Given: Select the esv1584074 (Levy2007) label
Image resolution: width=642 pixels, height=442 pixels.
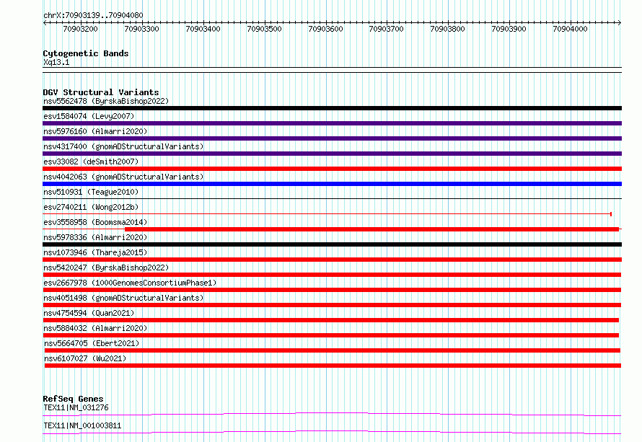Looking at the screenshot, I should pos(89,116).
